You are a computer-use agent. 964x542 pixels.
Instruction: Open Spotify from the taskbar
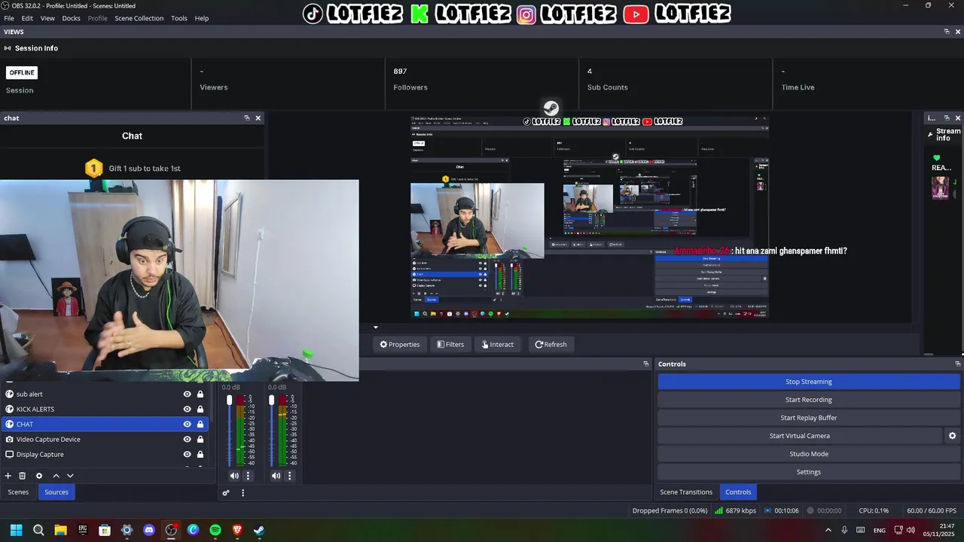point(215,530)
